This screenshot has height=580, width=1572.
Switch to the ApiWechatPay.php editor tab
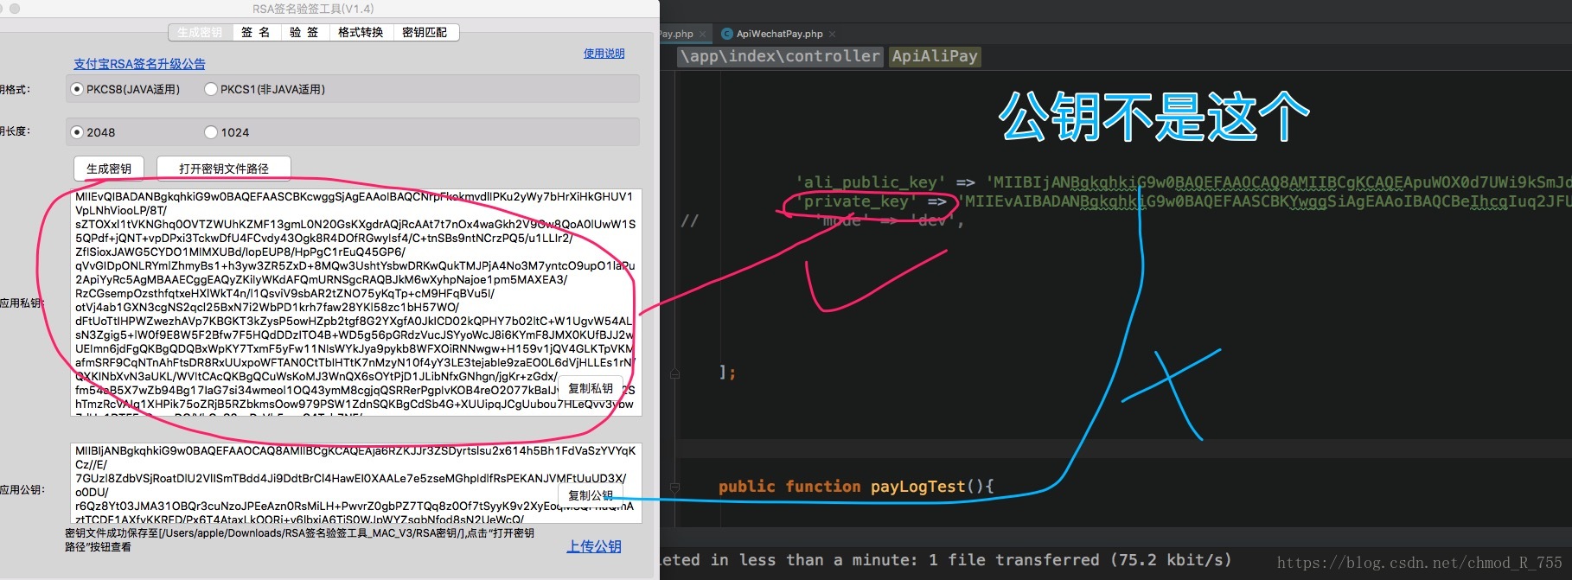[x=779, y=34]
